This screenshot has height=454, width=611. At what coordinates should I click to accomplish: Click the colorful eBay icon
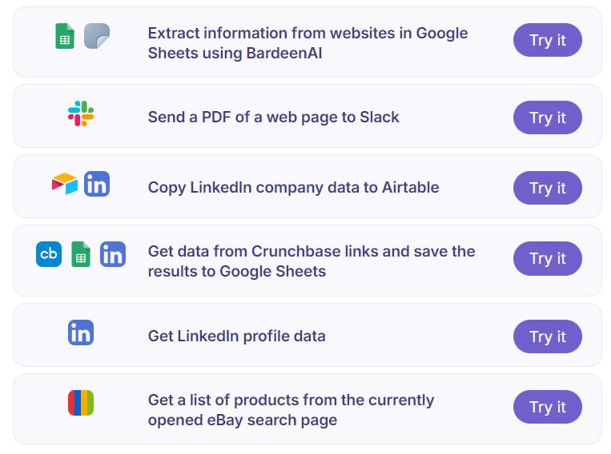pos(81,403)
